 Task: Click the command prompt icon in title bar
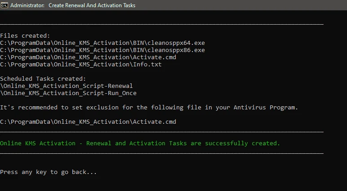[x=4, y=5]
